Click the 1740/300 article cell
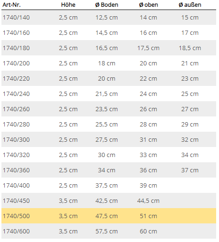Screen dimensions: 219x242 click(16, 140)
